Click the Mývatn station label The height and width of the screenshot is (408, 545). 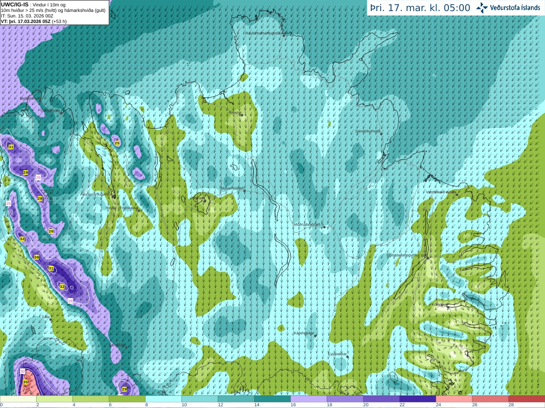(198, 198)
